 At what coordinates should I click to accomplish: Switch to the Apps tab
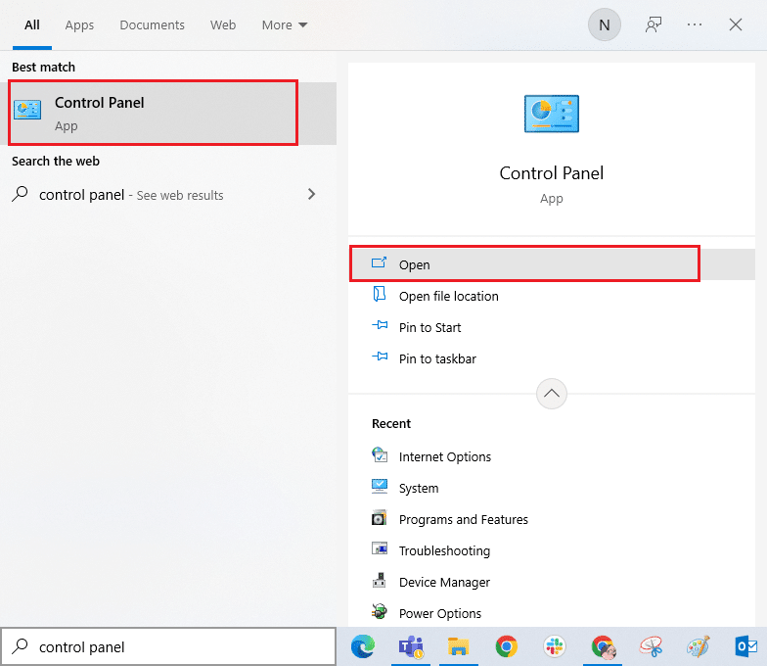click(x=79, y=25)
